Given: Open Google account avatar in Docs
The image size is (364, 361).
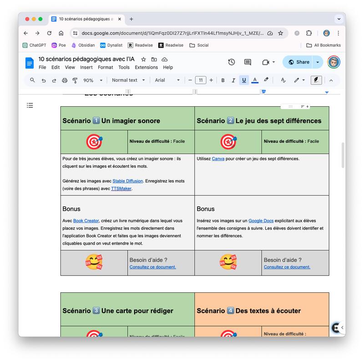Looking at the screenshot, I should tap(334, 62).
